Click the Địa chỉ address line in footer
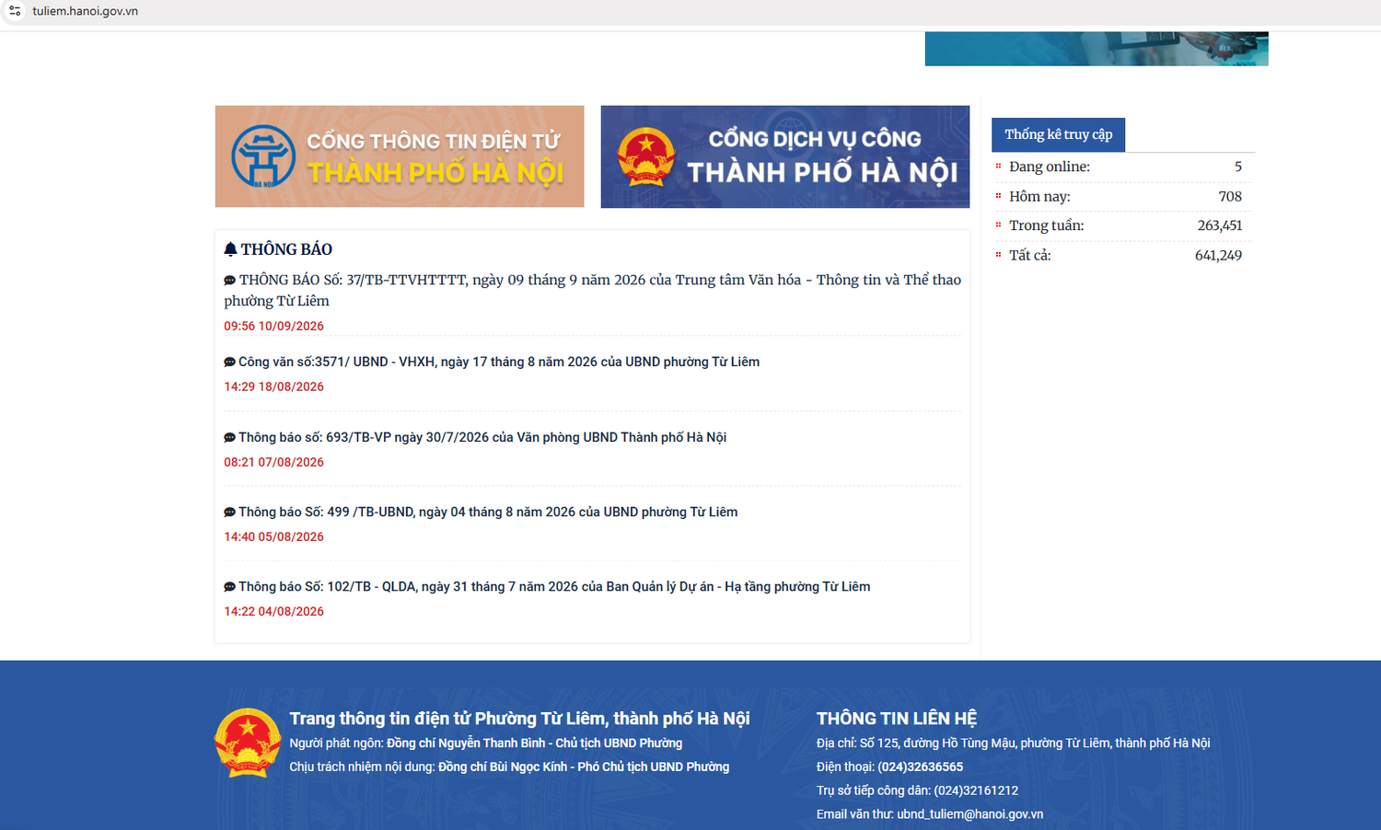 (1013, 743)
